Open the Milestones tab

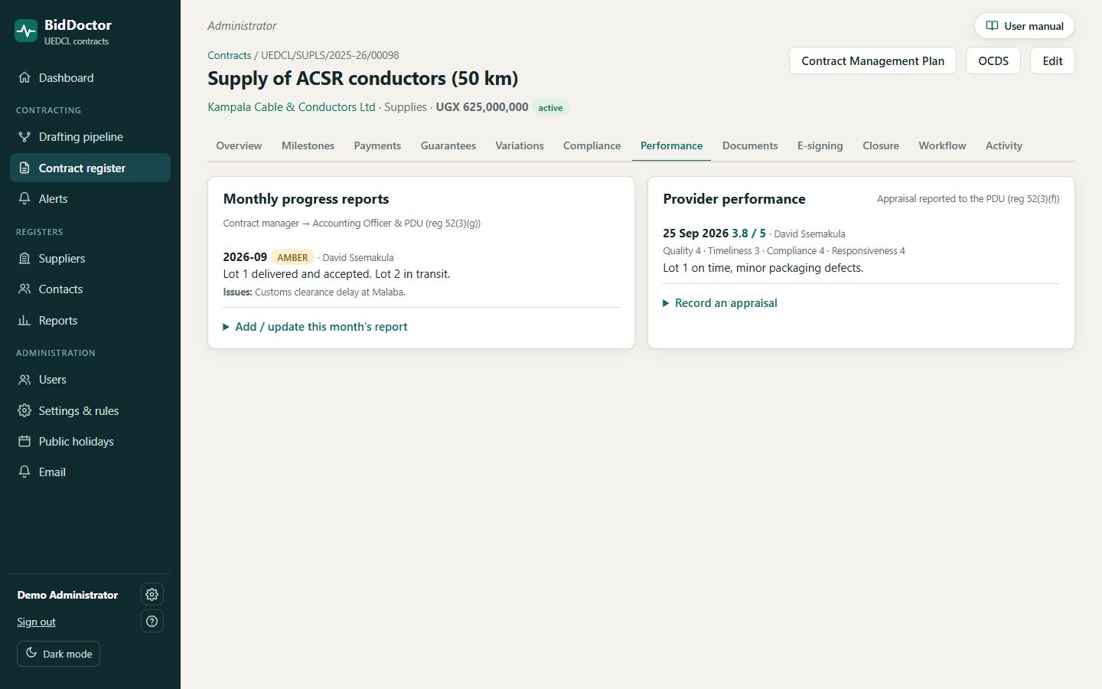tap(308, 145)
